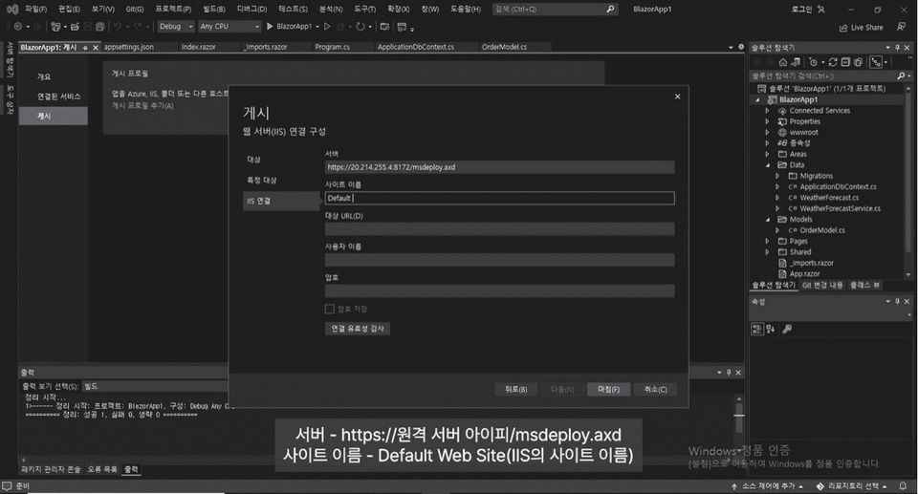The width and height of the screenshot is (918, 494).
Task: Click sync refresh icon in Solution Explorer
Action: tap(833, 62)
